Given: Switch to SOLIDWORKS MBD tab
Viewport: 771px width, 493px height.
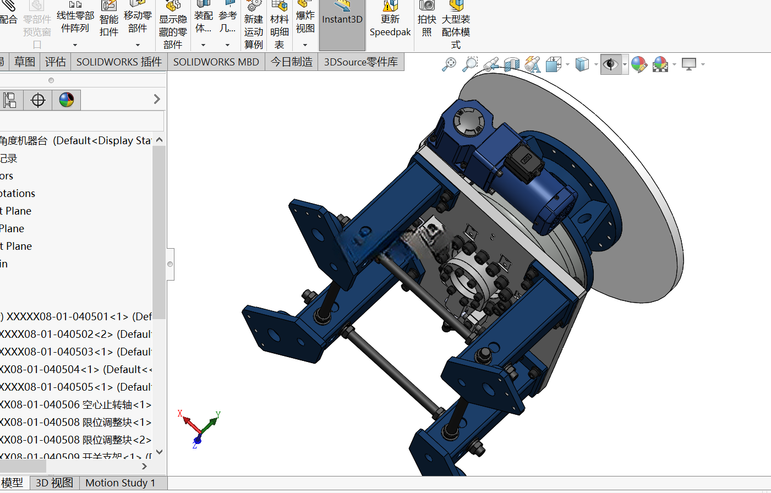Looking at the screenshot, I should coord(216,62).
